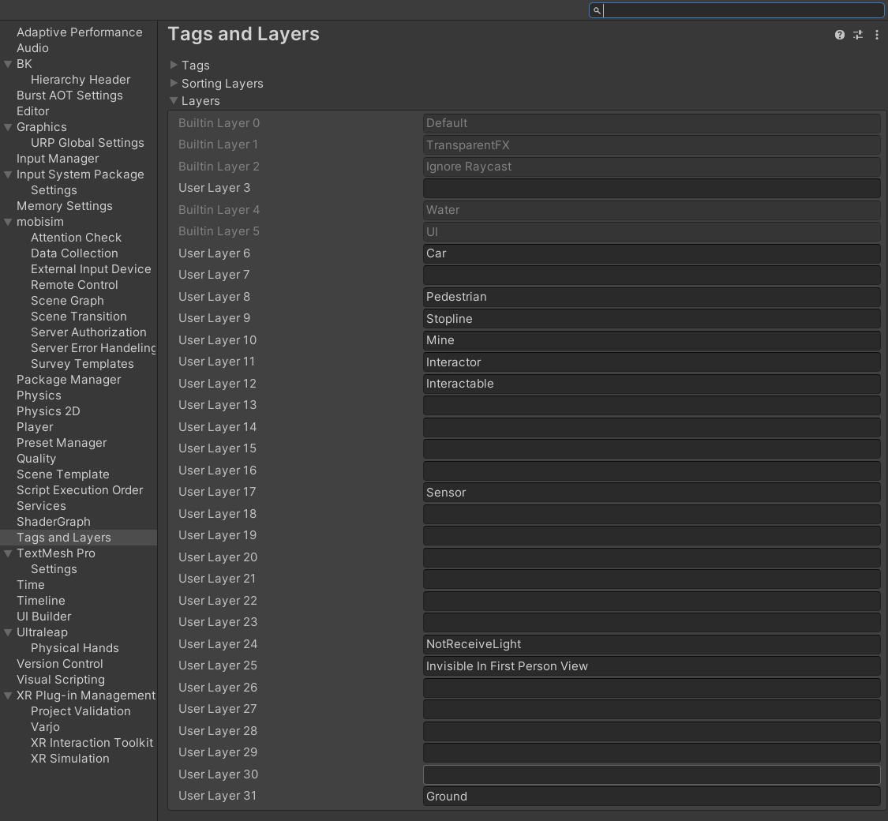Open ShaderGraph settings

tap(53, 522)
